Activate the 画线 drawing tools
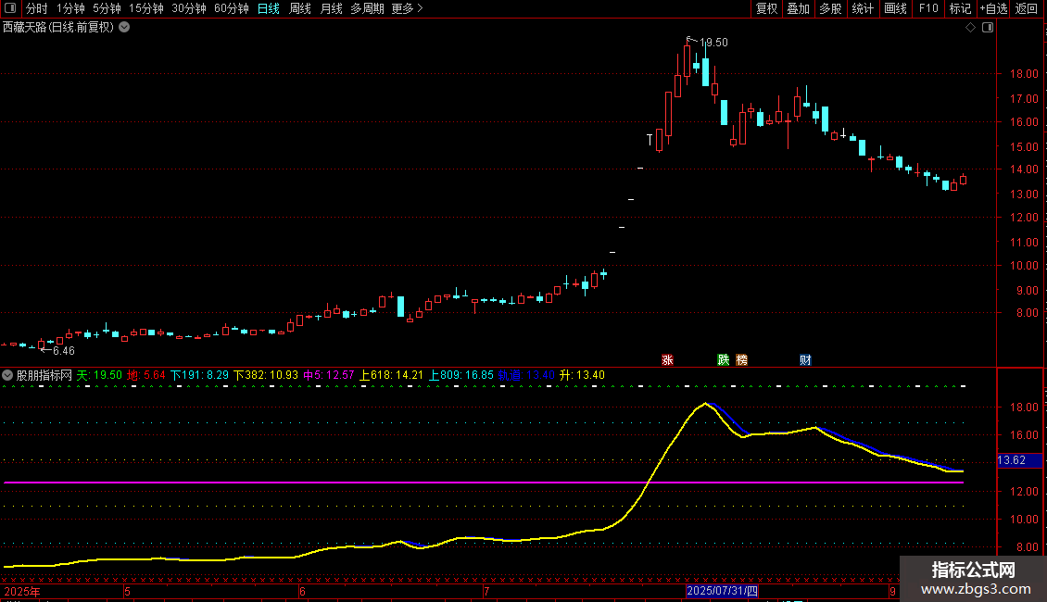Screen dimensions: 1047x602 coord(895,8)
